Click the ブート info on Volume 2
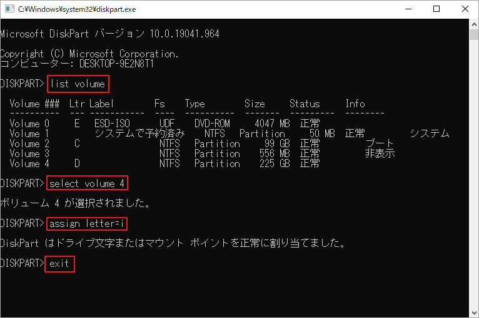 point(380,143)
